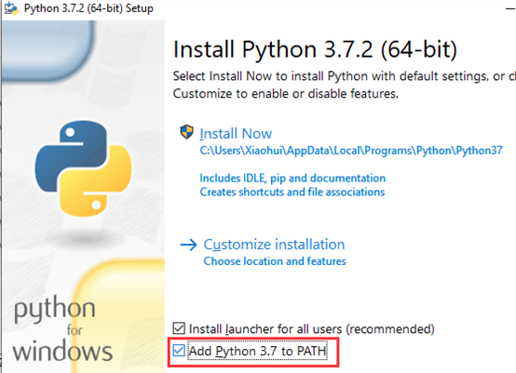Click the blue upper half of Python logo
516x373 pixels.
click(x=71, y=152)
